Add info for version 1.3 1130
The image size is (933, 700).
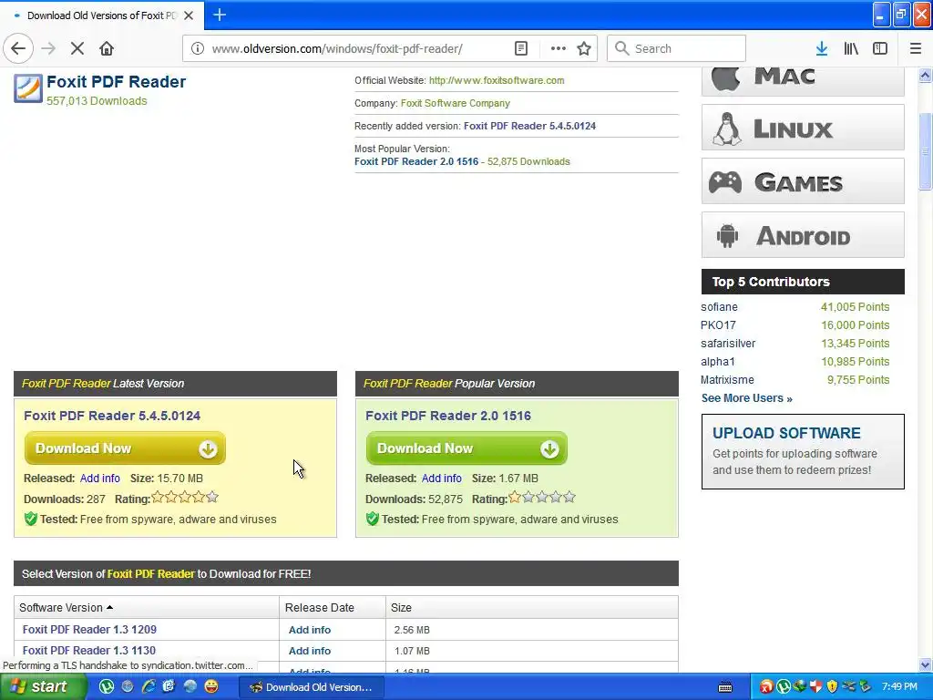[310, 651]
